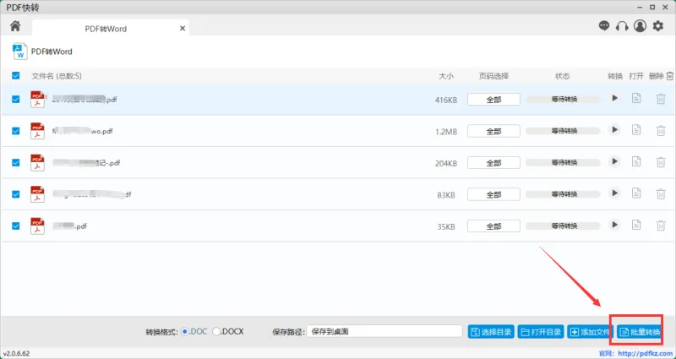676x359 pixels.
Task: Open the settings gear icon
Action: [658, 26]
